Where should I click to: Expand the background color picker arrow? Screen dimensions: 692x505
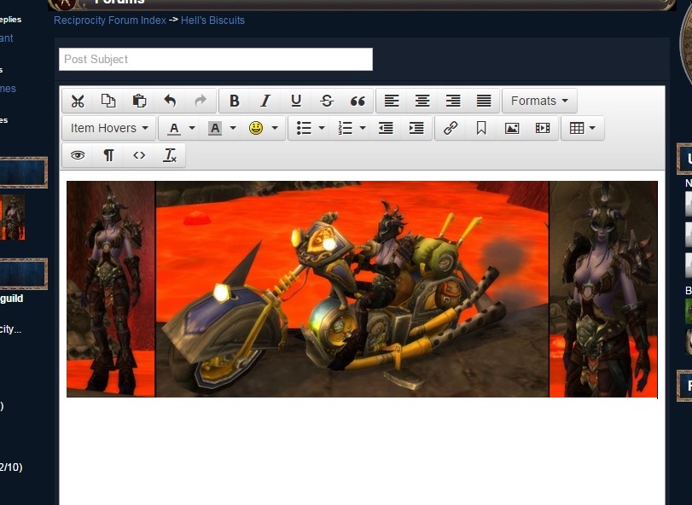coord(233,128)
